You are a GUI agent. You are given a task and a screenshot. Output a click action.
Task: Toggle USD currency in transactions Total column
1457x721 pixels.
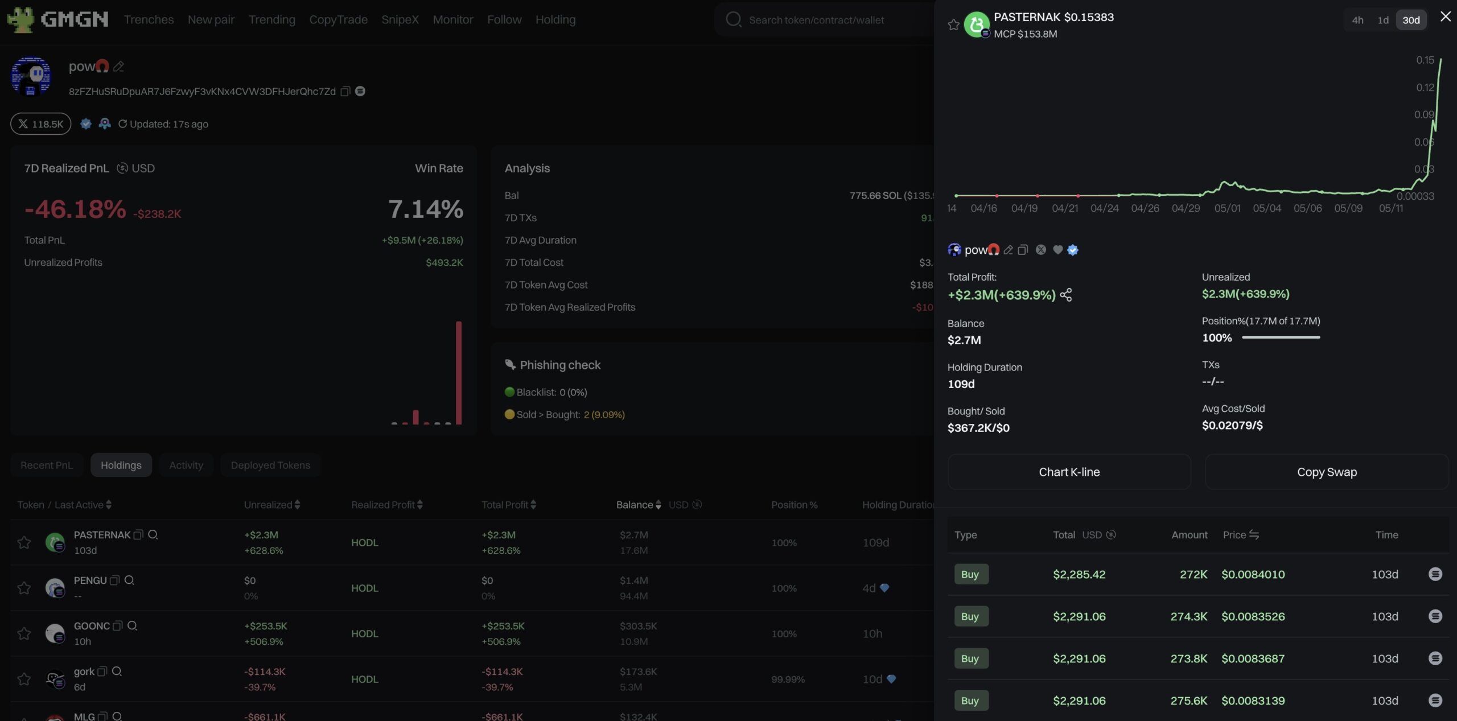[x=1110, y=535]
